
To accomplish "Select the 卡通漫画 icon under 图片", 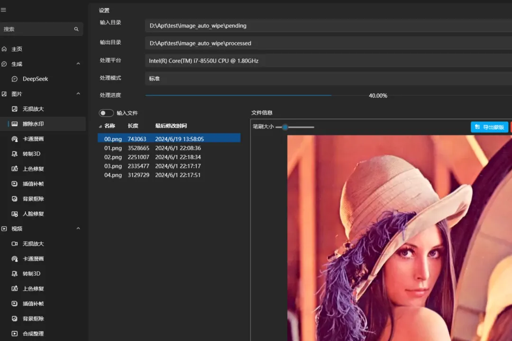I will 14,139.
